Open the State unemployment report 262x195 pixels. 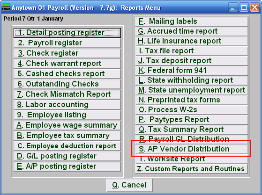(x=192, y=90)
